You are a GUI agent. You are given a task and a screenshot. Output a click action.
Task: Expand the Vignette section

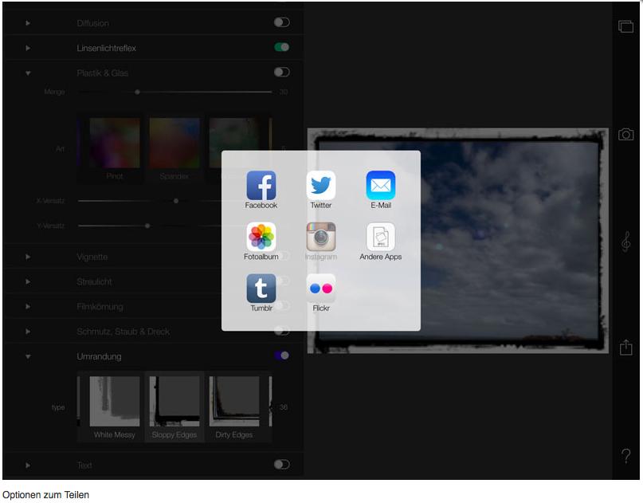tap(28, 257)
